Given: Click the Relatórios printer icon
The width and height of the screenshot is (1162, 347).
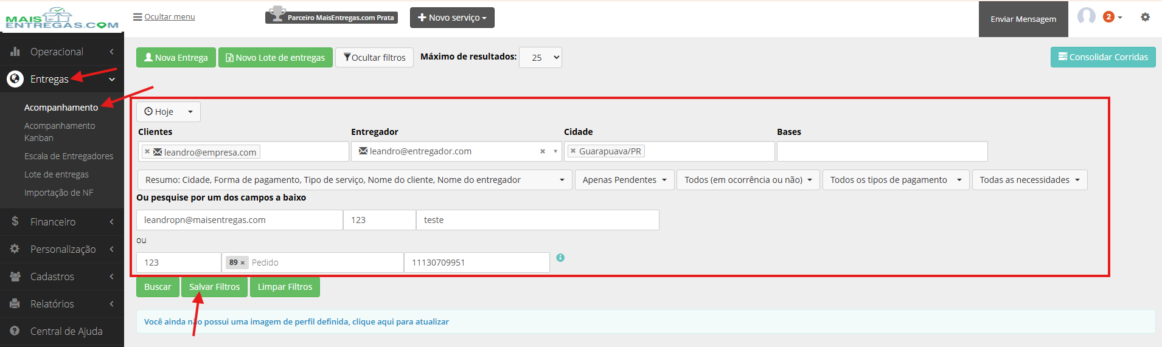Looking at the screenshot, I should click(15, 303).
